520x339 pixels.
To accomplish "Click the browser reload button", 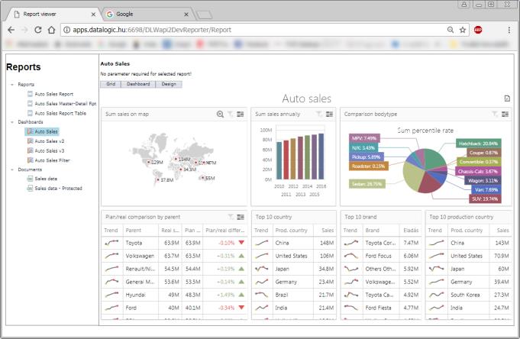I will (49, 30).
